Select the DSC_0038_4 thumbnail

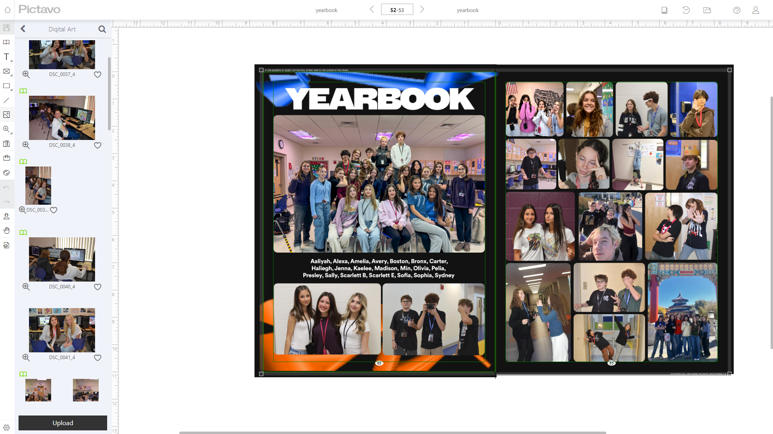(62, 118)
